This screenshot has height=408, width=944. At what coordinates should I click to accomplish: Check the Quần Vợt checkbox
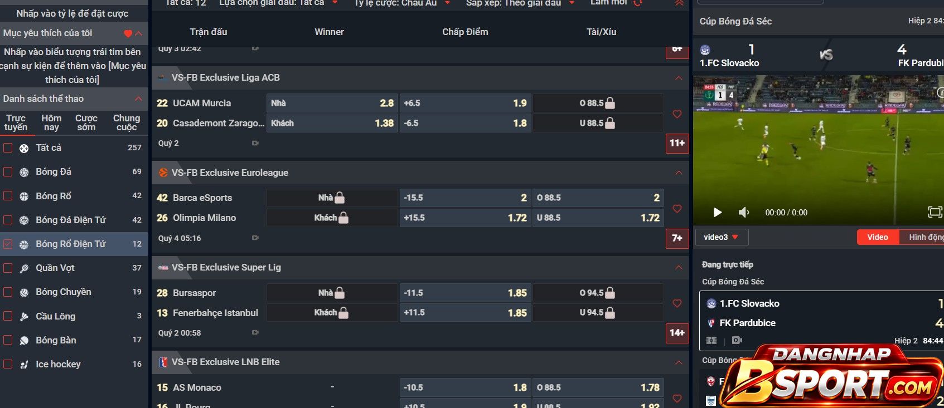[x=8, y=268]
